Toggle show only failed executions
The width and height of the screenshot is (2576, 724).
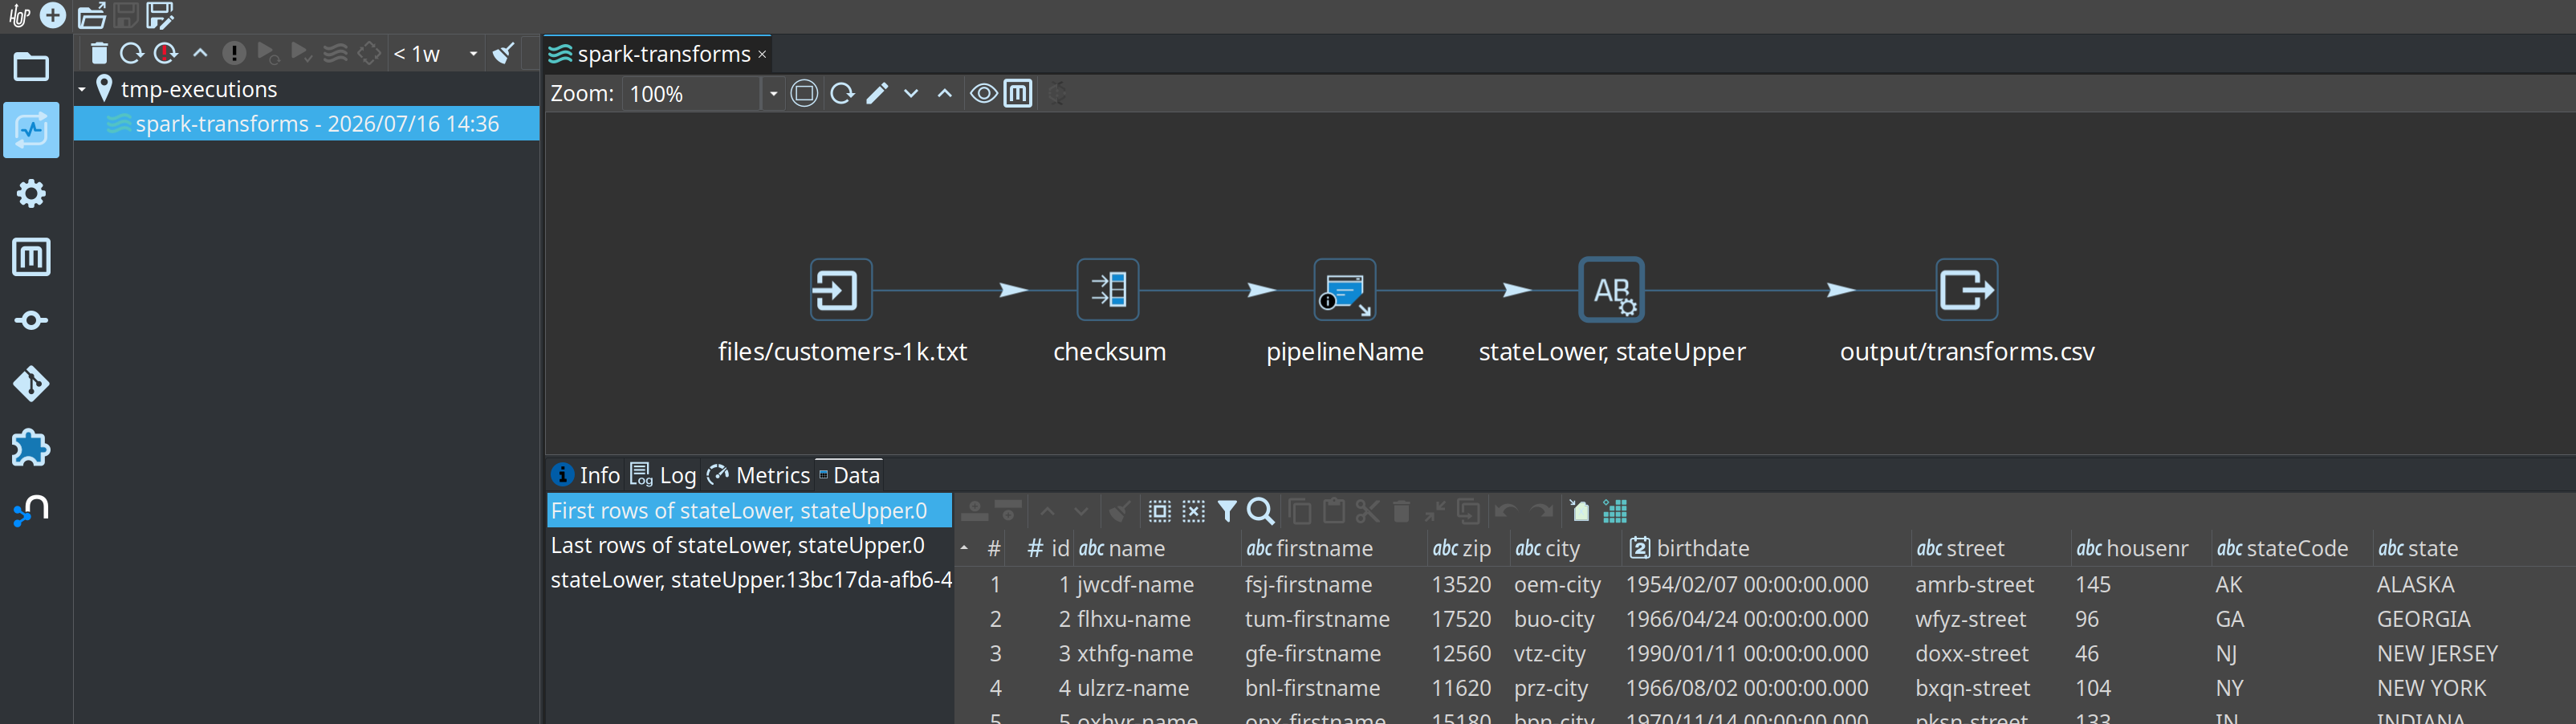pos(234,53)
